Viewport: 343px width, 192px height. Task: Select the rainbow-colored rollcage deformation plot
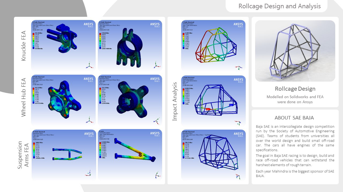[213, 46]
